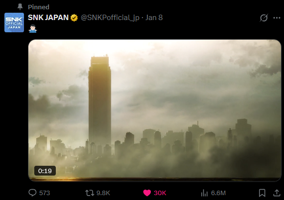Open the Jan 8 post timestamp

click(154, 18)
